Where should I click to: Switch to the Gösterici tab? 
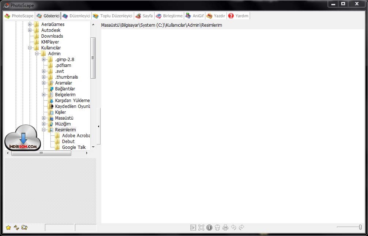tap(48, 16)
